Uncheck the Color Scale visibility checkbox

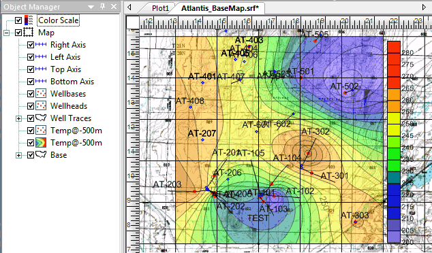pos(18,20)
